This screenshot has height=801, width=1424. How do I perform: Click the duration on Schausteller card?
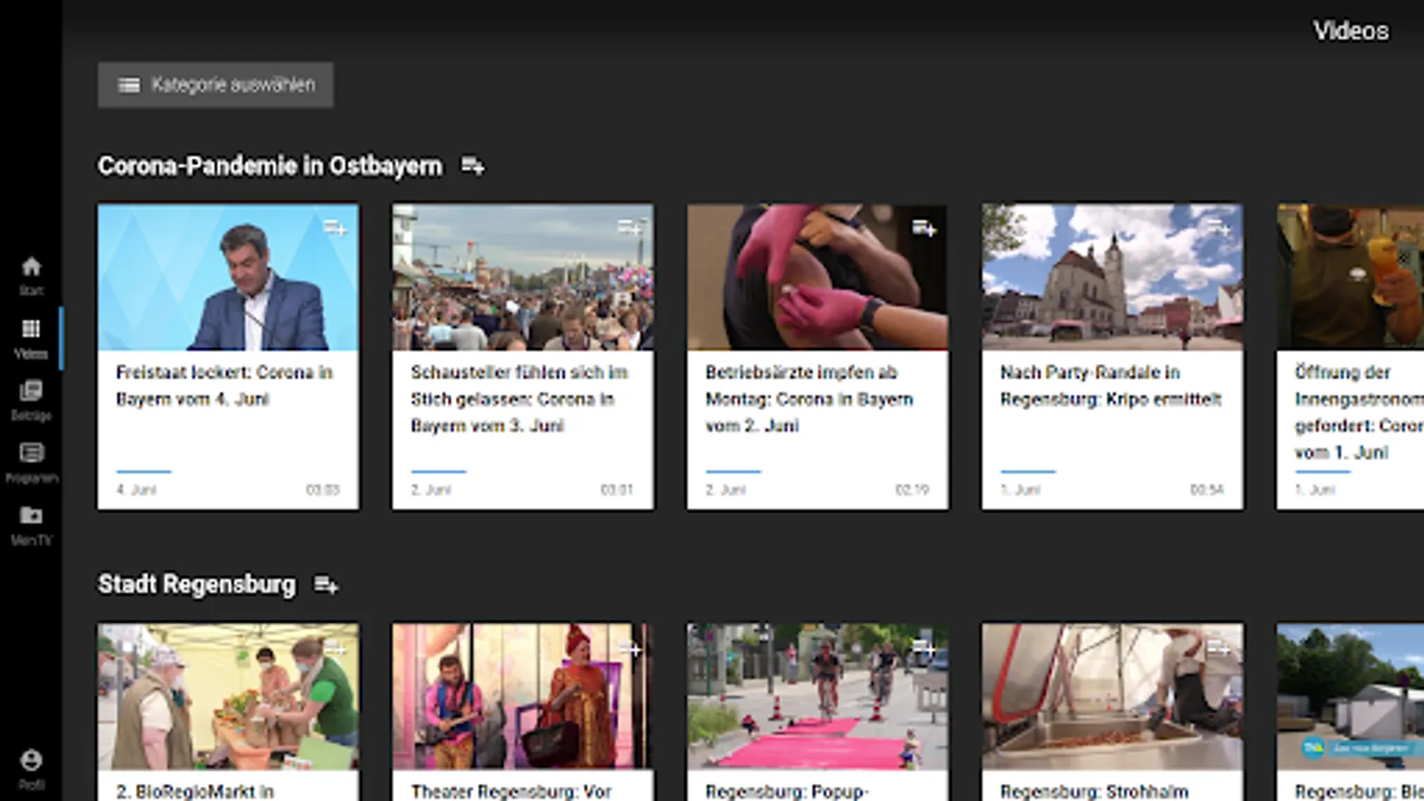(617, 489)
